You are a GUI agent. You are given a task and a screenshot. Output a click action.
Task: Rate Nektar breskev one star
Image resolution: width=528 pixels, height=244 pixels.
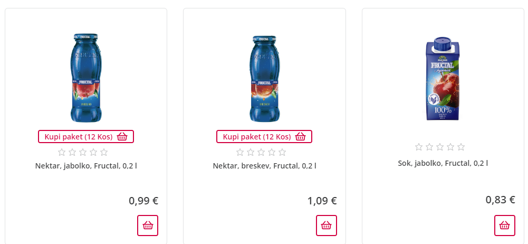(240, 152)
